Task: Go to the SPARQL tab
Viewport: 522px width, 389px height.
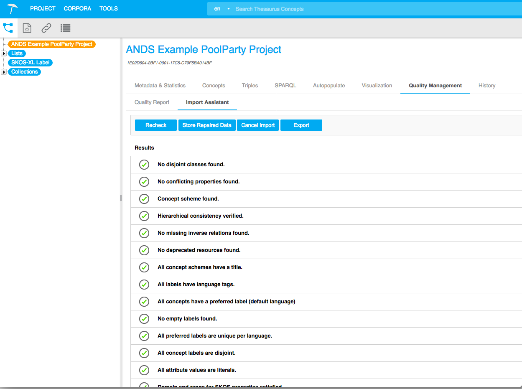Action: pyautogui.click(x=285, y=86)
